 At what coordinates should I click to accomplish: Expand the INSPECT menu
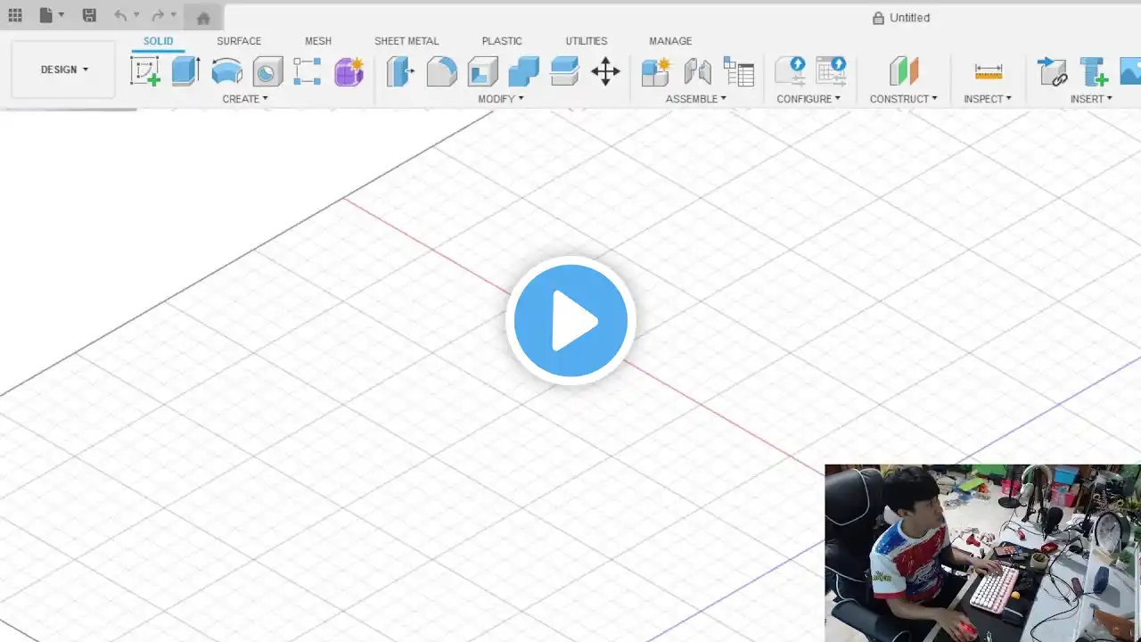pos(988,99)
